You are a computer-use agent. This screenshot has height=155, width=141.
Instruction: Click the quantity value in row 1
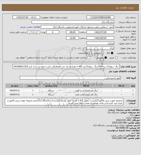(x=33, y=90)
